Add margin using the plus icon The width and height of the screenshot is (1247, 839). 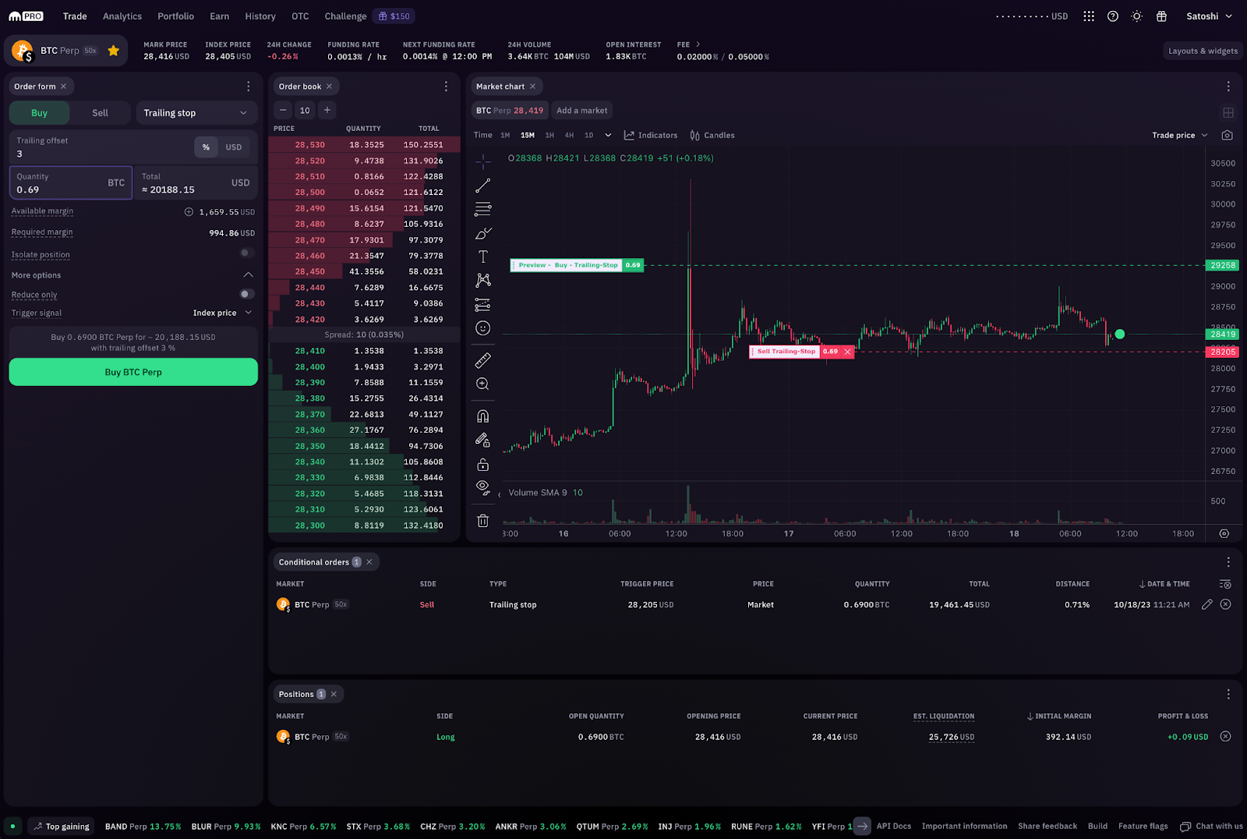(189, 212)
